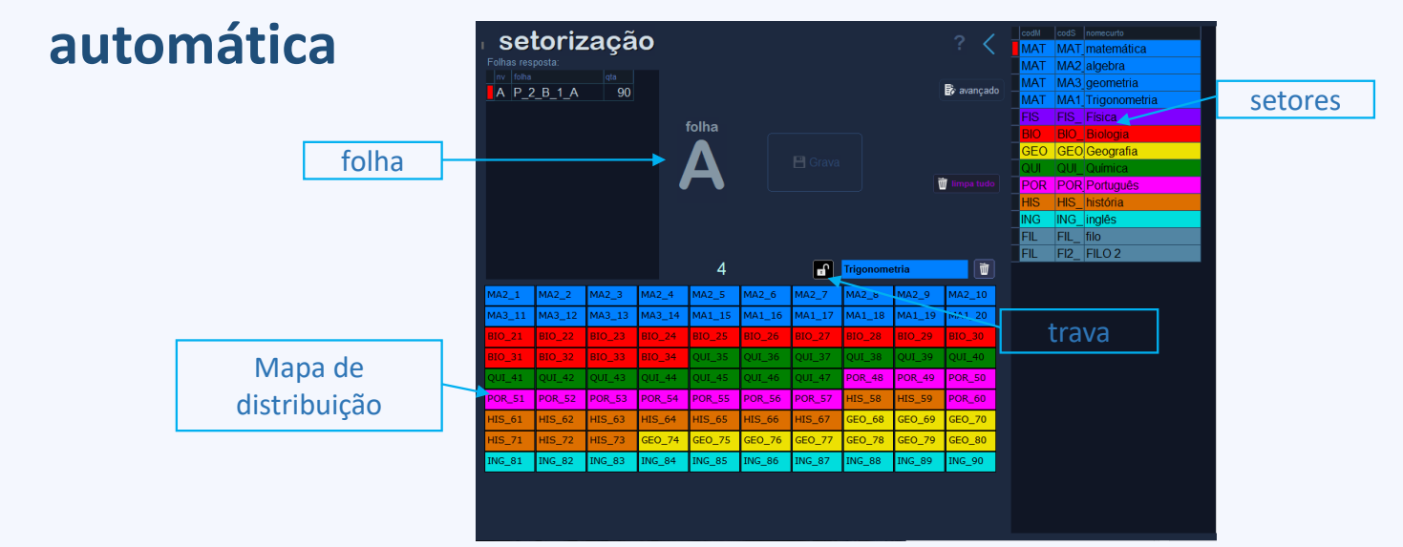Click map cell GEO_80
Viewport: 1403px width, 547px height.
(970, 440)
